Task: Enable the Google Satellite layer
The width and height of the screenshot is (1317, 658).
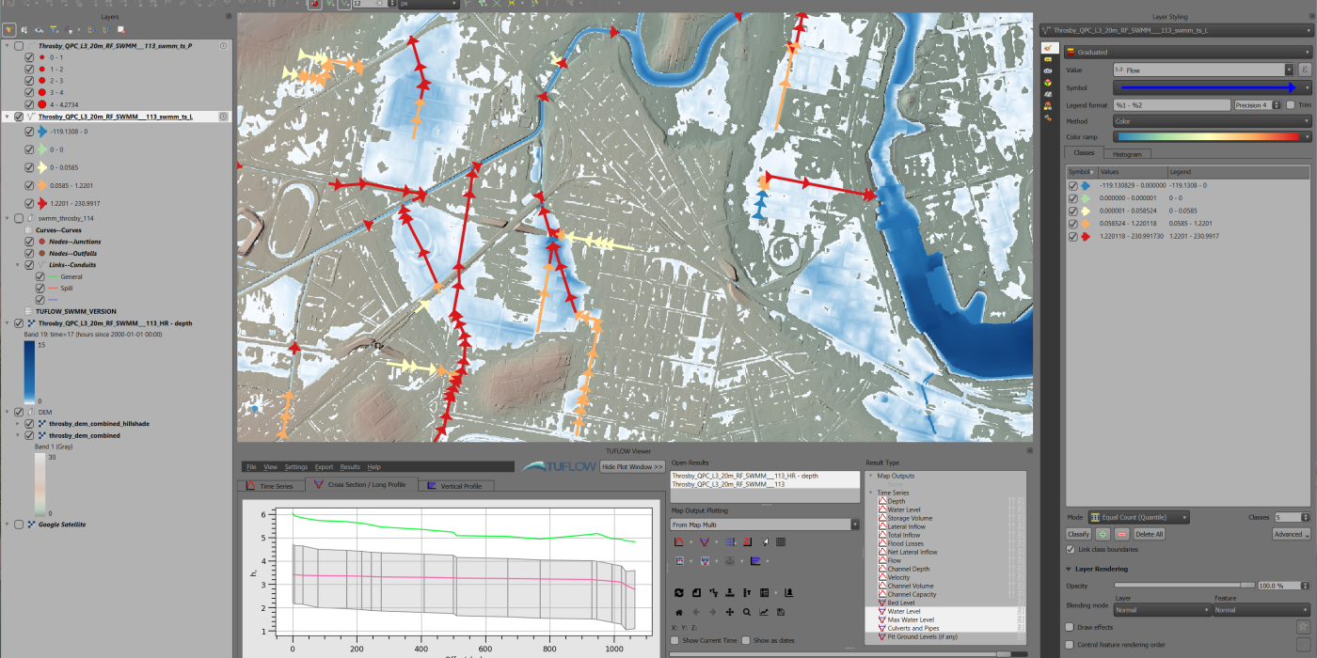Action: [19, 524]
